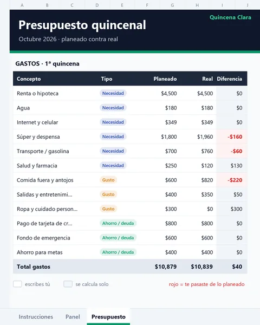
Task: Click the Necesidad tag for Agua
Action: tap(113, 108)
